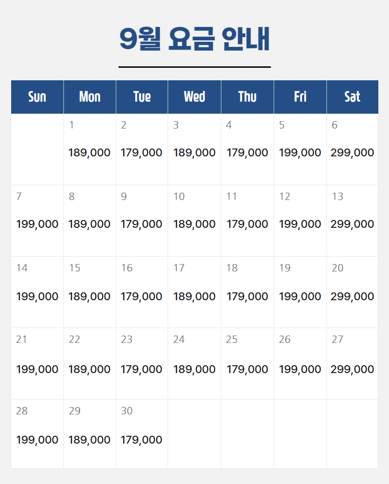The image size is (389, 484).
Task: Select September 6 priced 299,000
Action: 352,149
